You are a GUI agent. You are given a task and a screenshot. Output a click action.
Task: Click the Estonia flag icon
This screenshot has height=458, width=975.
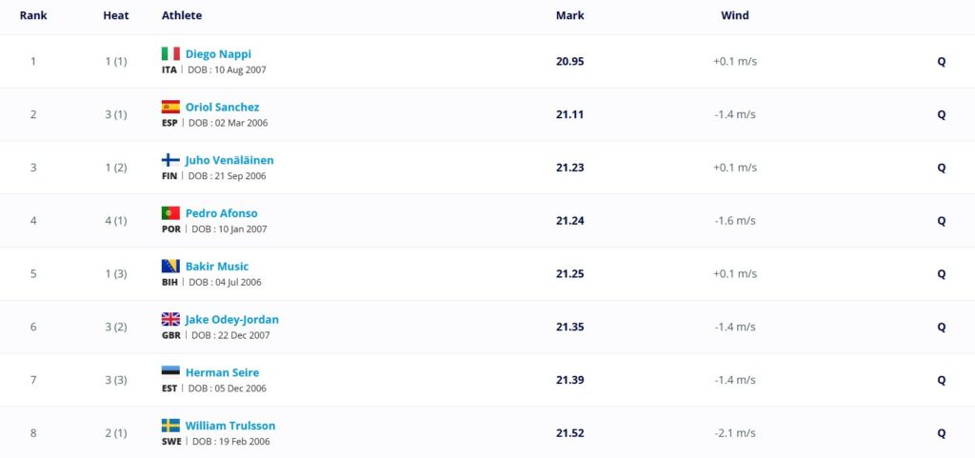click(x=170, y=372)
